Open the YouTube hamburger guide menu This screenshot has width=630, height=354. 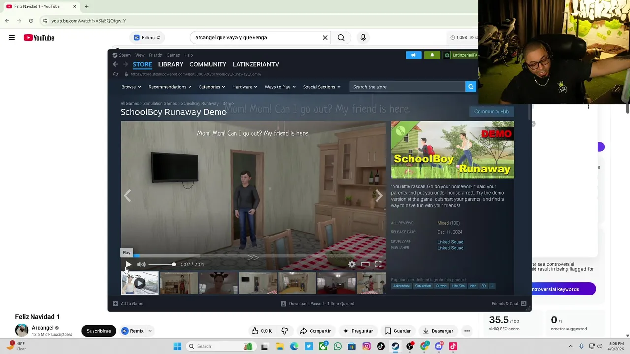12,38
